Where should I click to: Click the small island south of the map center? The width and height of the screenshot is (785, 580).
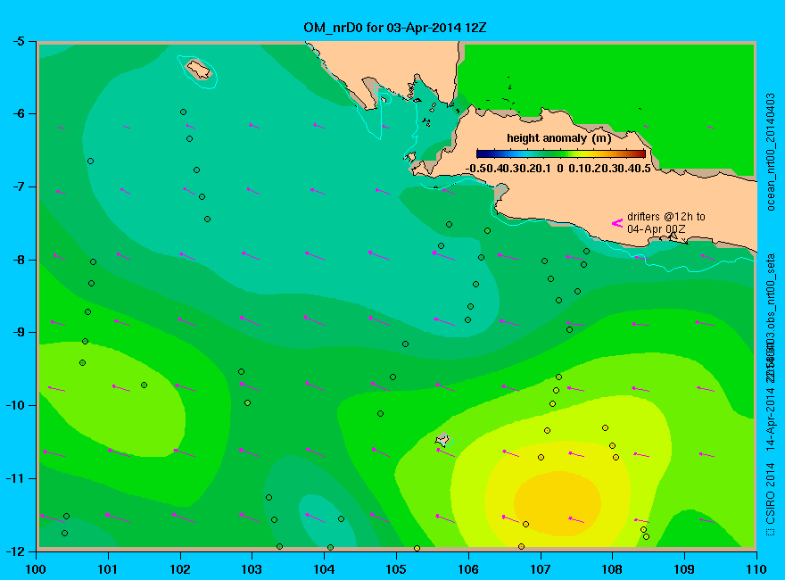(x=442, y=440)
